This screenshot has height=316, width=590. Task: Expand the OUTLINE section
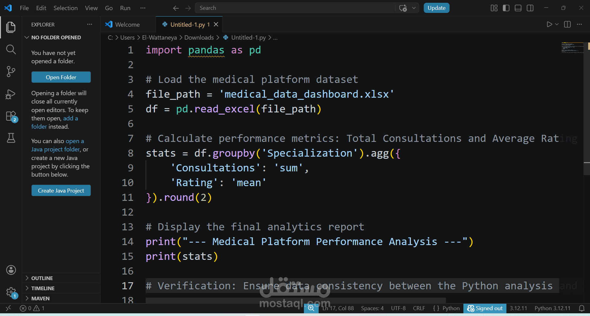(x=61, y=278)
